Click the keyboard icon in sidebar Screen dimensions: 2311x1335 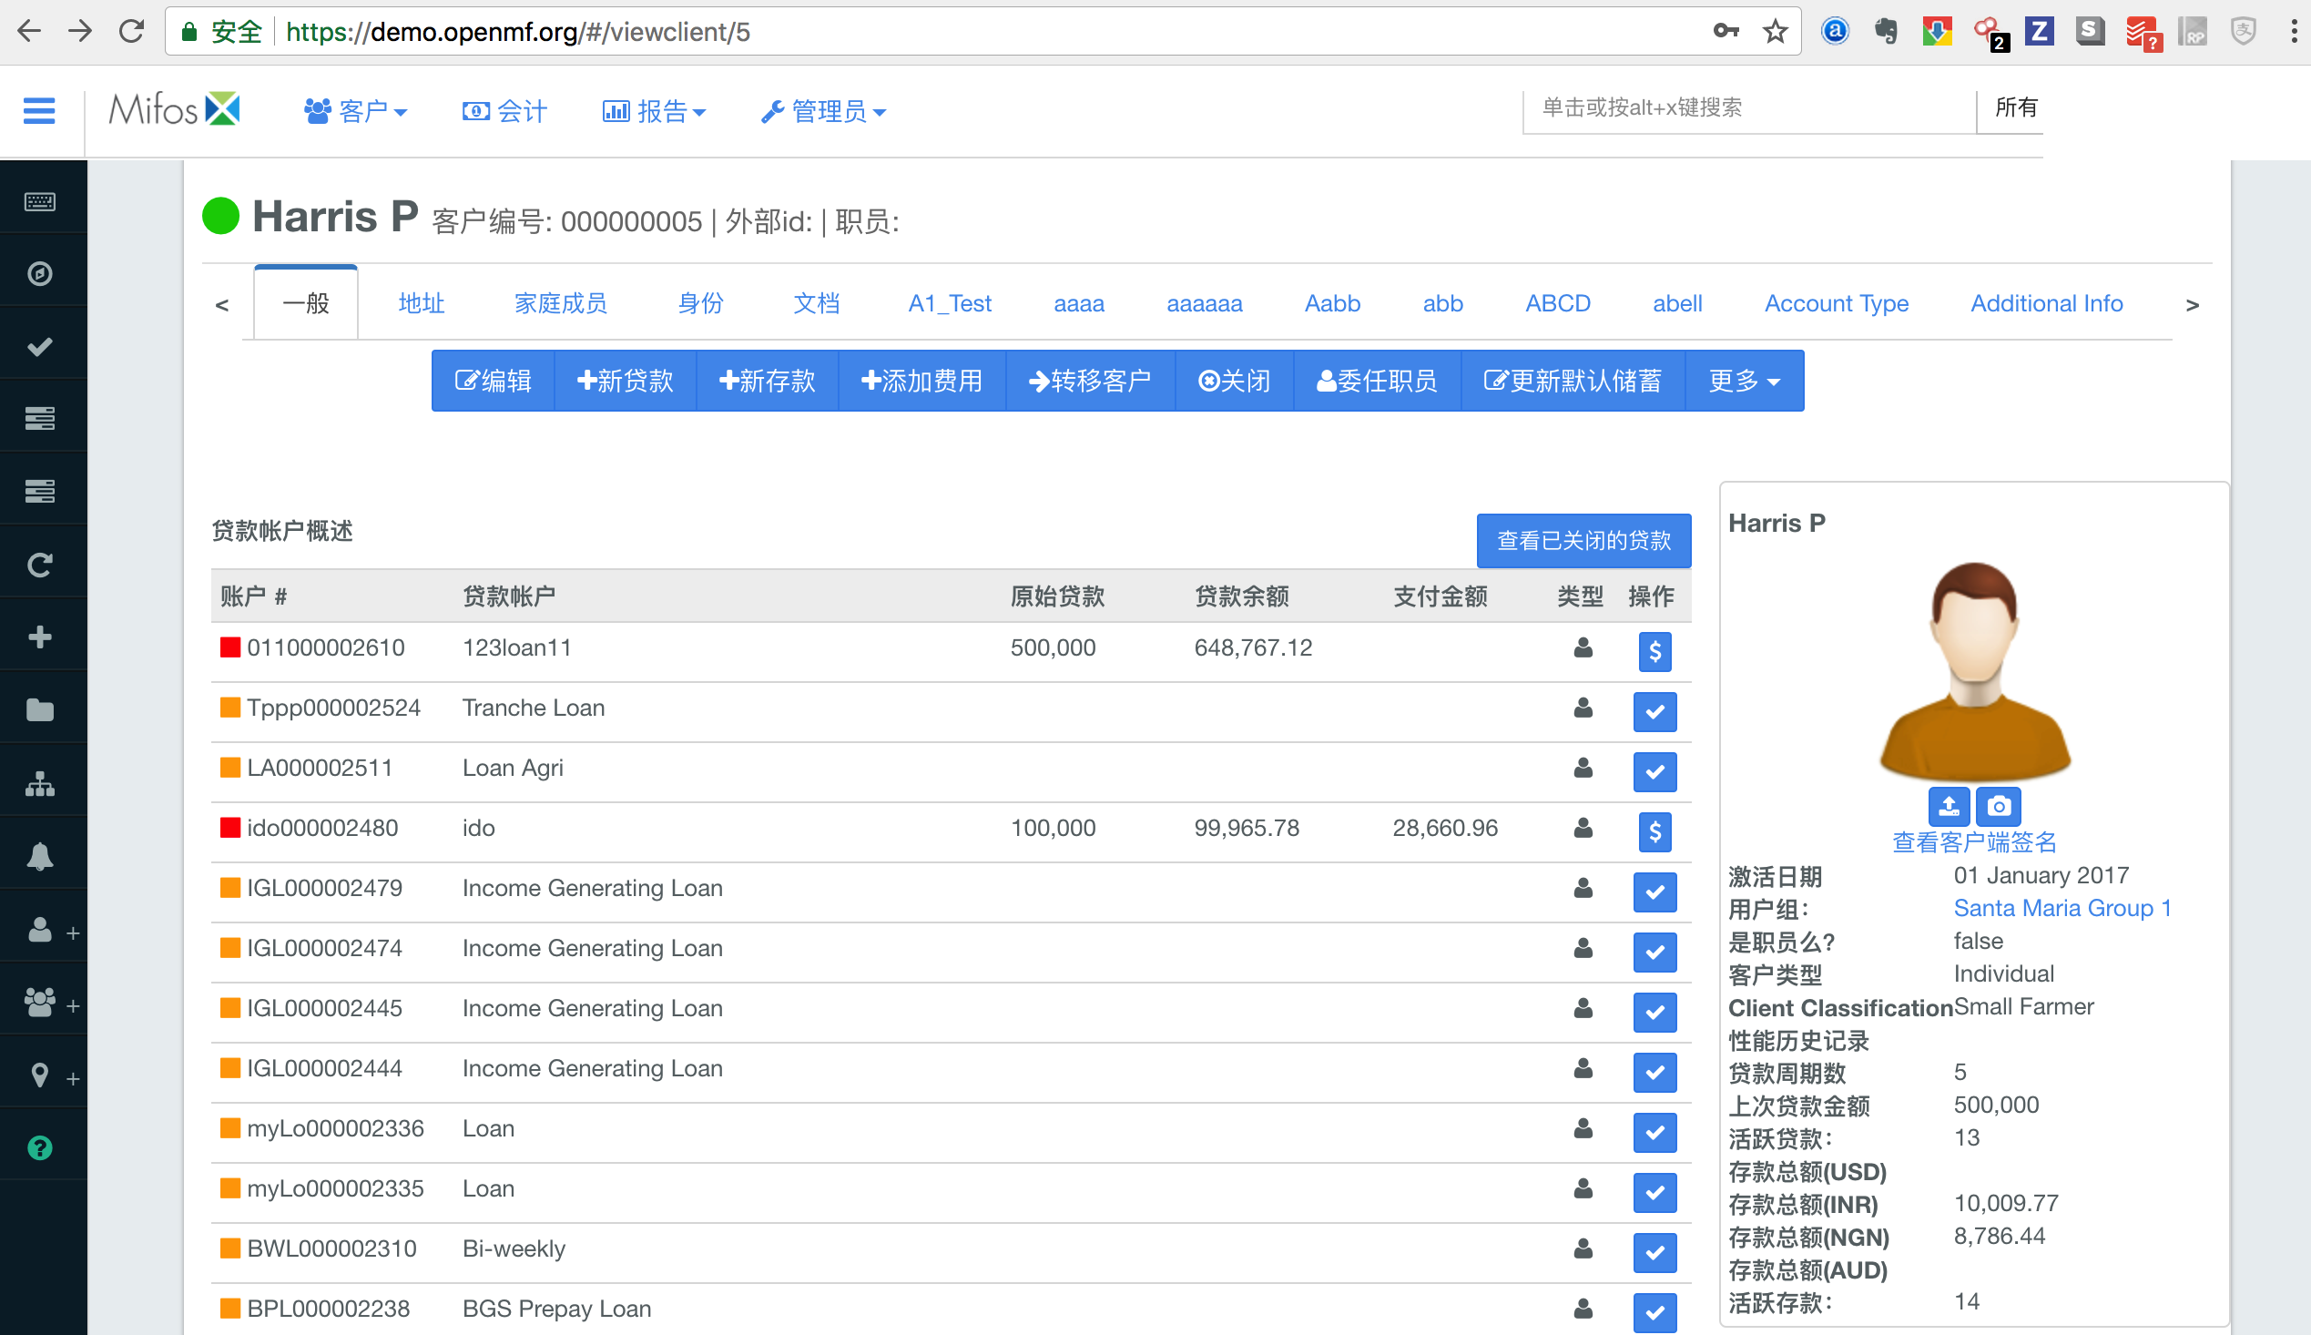click(40, 201)
